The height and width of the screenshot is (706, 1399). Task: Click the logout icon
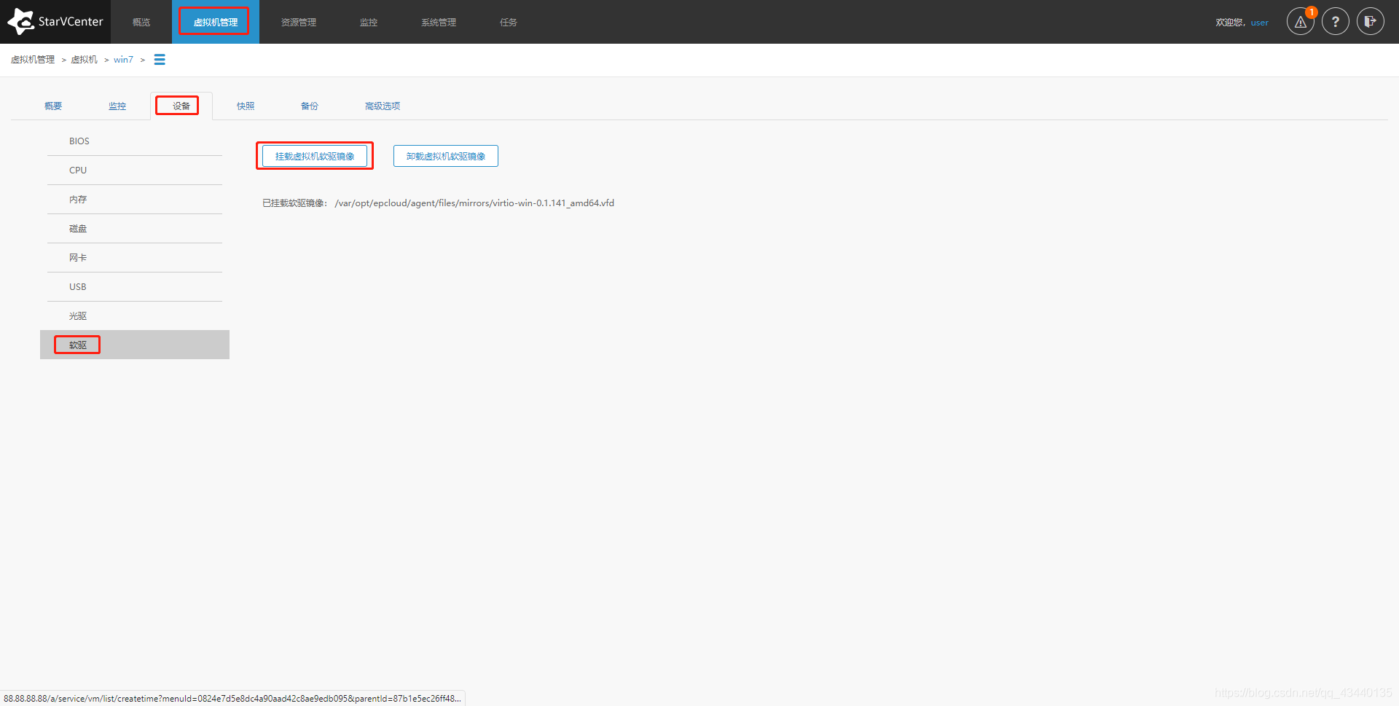pos(1371,22)
